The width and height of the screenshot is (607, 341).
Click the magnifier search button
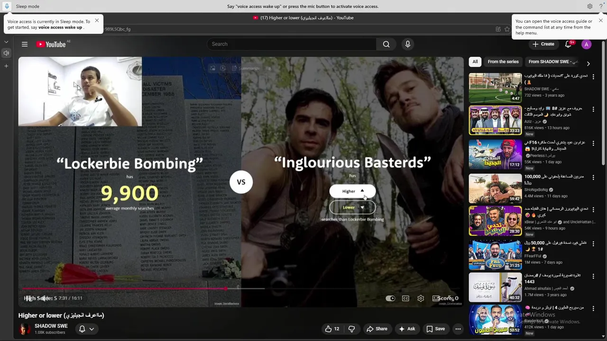pos(386,44)
